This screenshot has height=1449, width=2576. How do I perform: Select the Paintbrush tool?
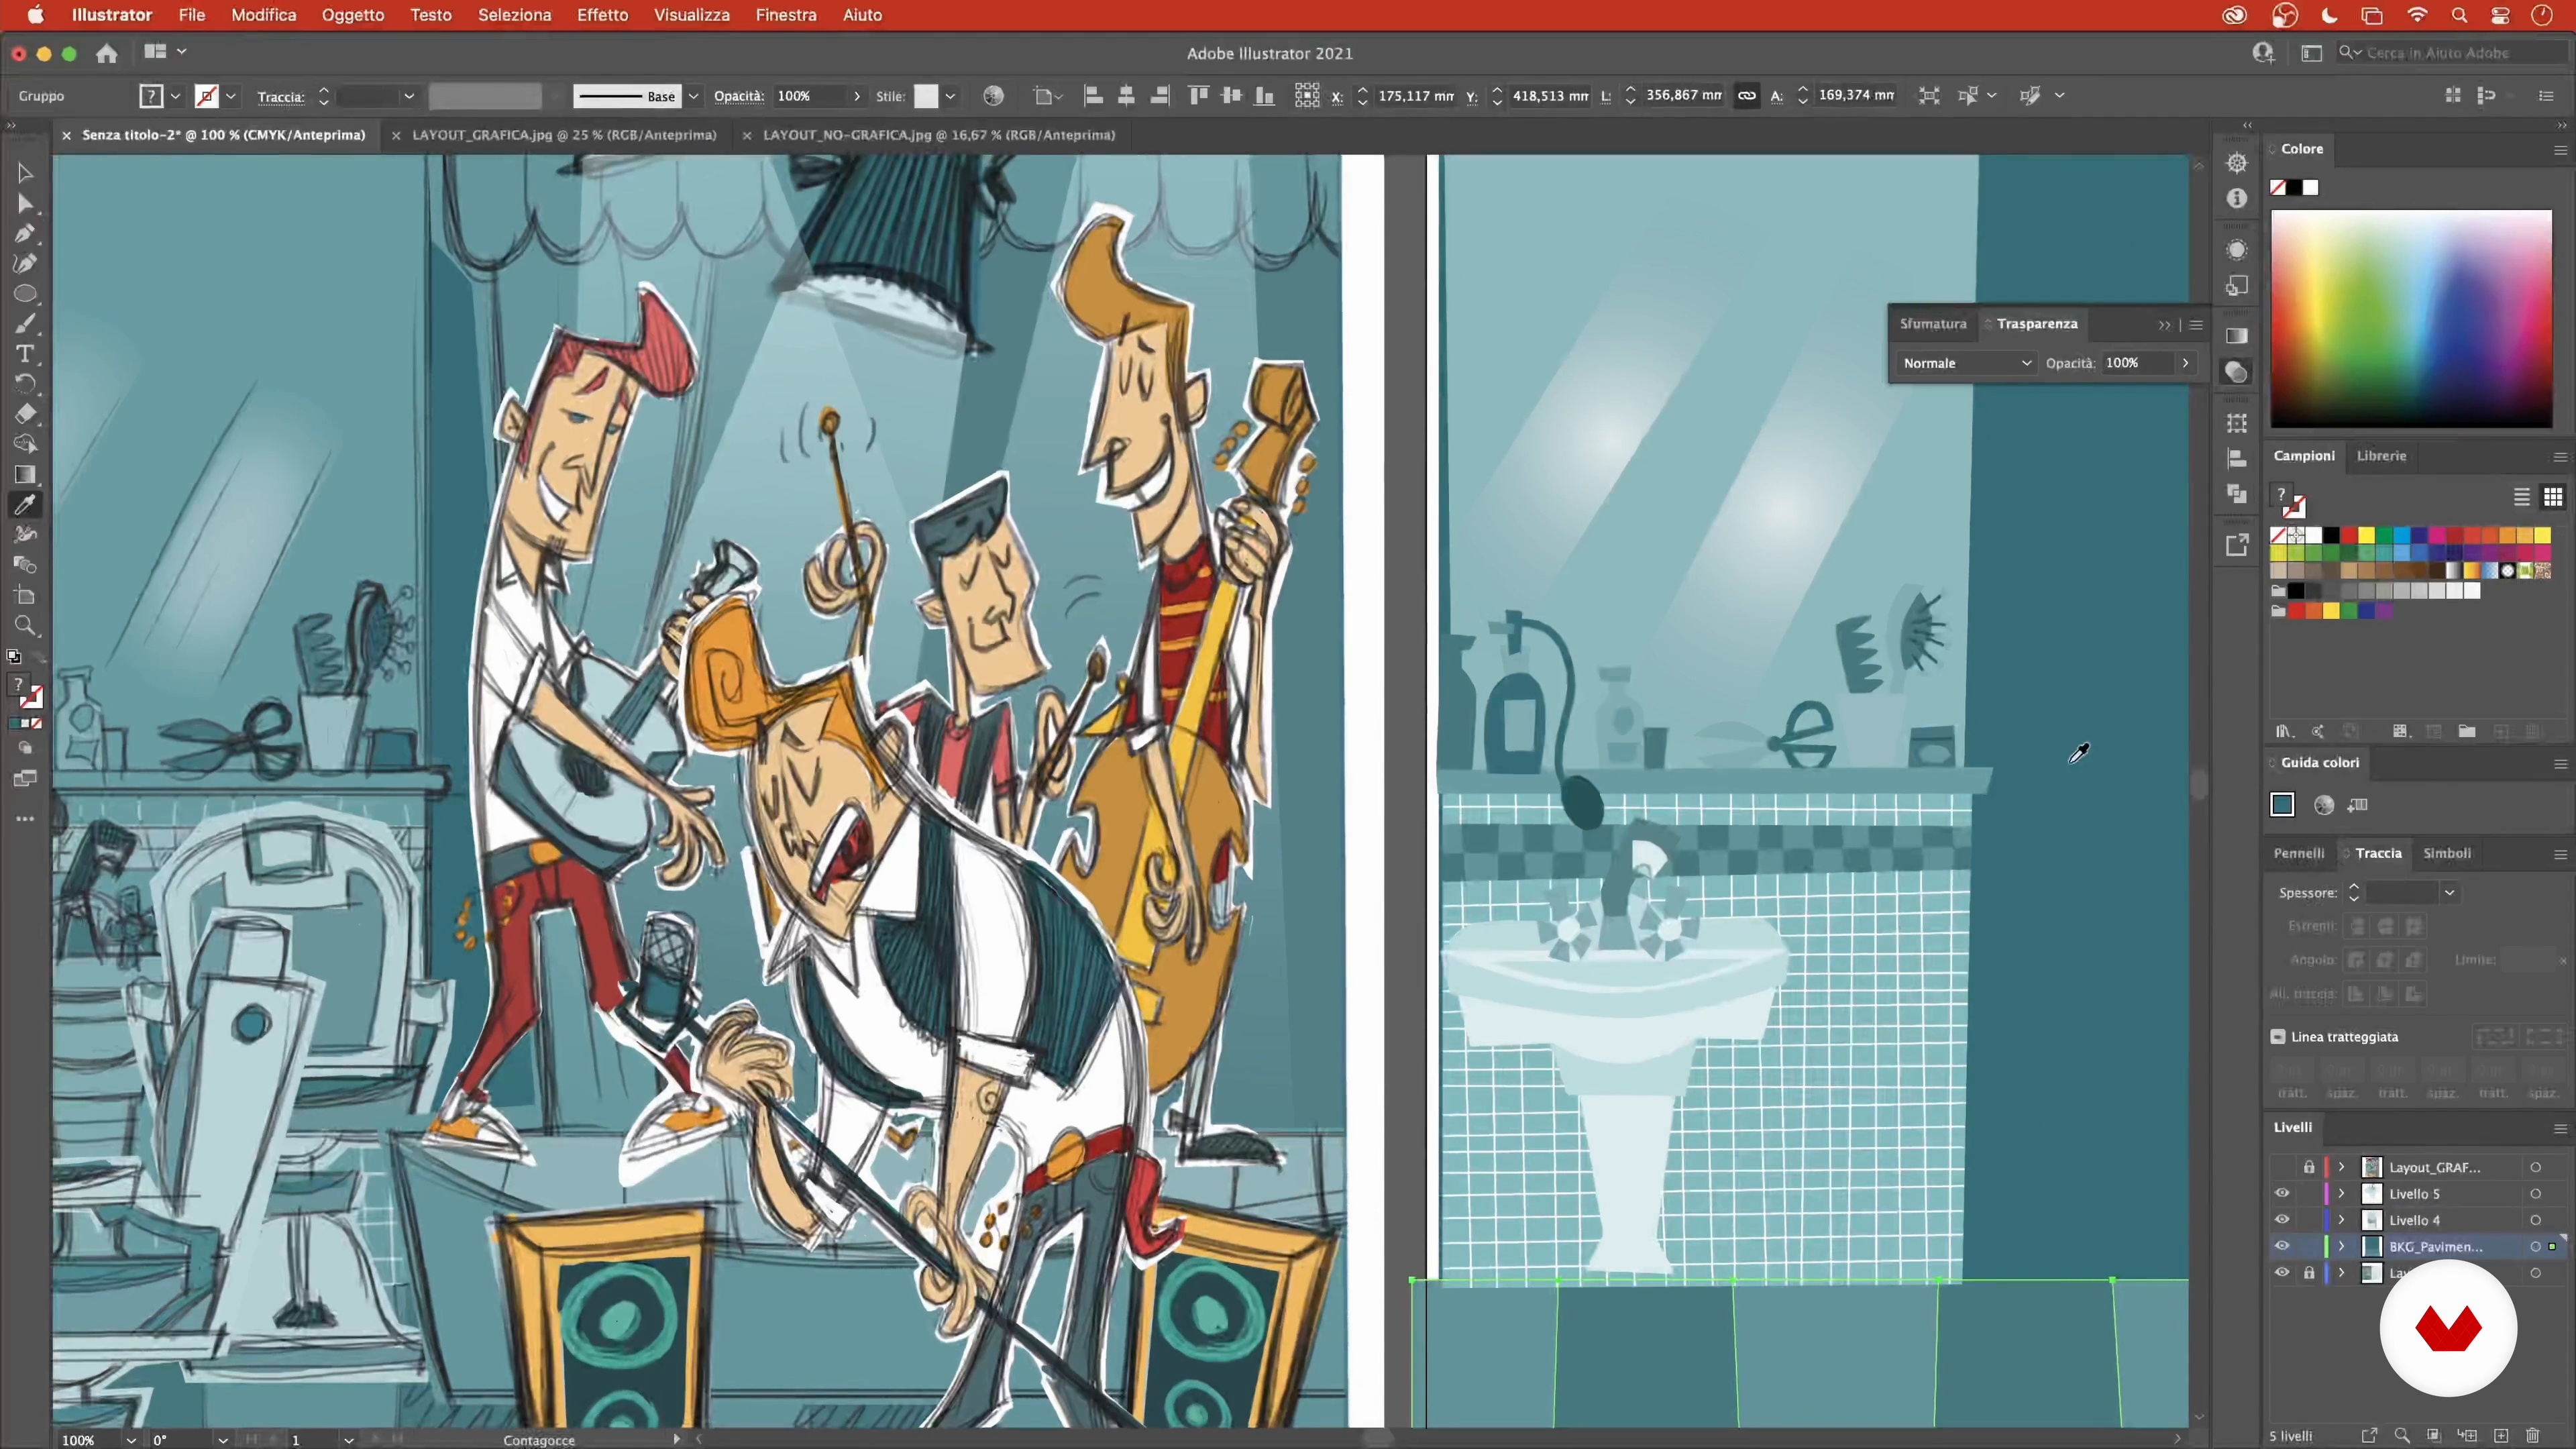(25, 324)
